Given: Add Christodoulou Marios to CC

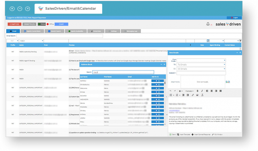Looking at the screenshot, I should tap(158, 84).
